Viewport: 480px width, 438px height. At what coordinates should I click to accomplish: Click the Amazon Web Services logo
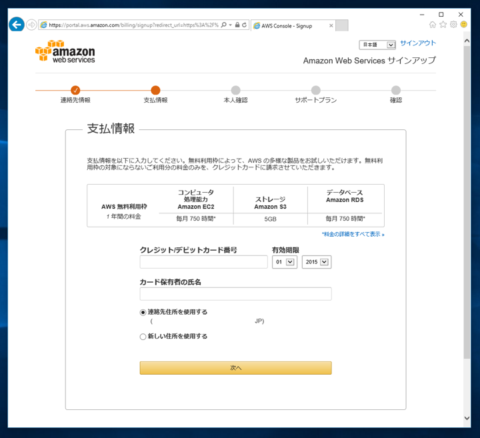[x=65, y=51]
